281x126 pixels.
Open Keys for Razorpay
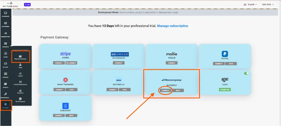178,91
